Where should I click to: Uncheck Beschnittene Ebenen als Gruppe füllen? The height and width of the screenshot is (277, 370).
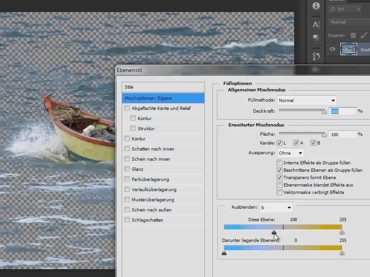point(280,170)
